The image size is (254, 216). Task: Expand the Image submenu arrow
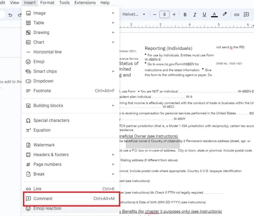(113, 13)
